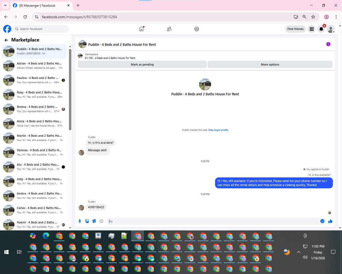Launch Microsoft Edge from the taskbar
The image size is (342, 274).
(x=46, y=236)
